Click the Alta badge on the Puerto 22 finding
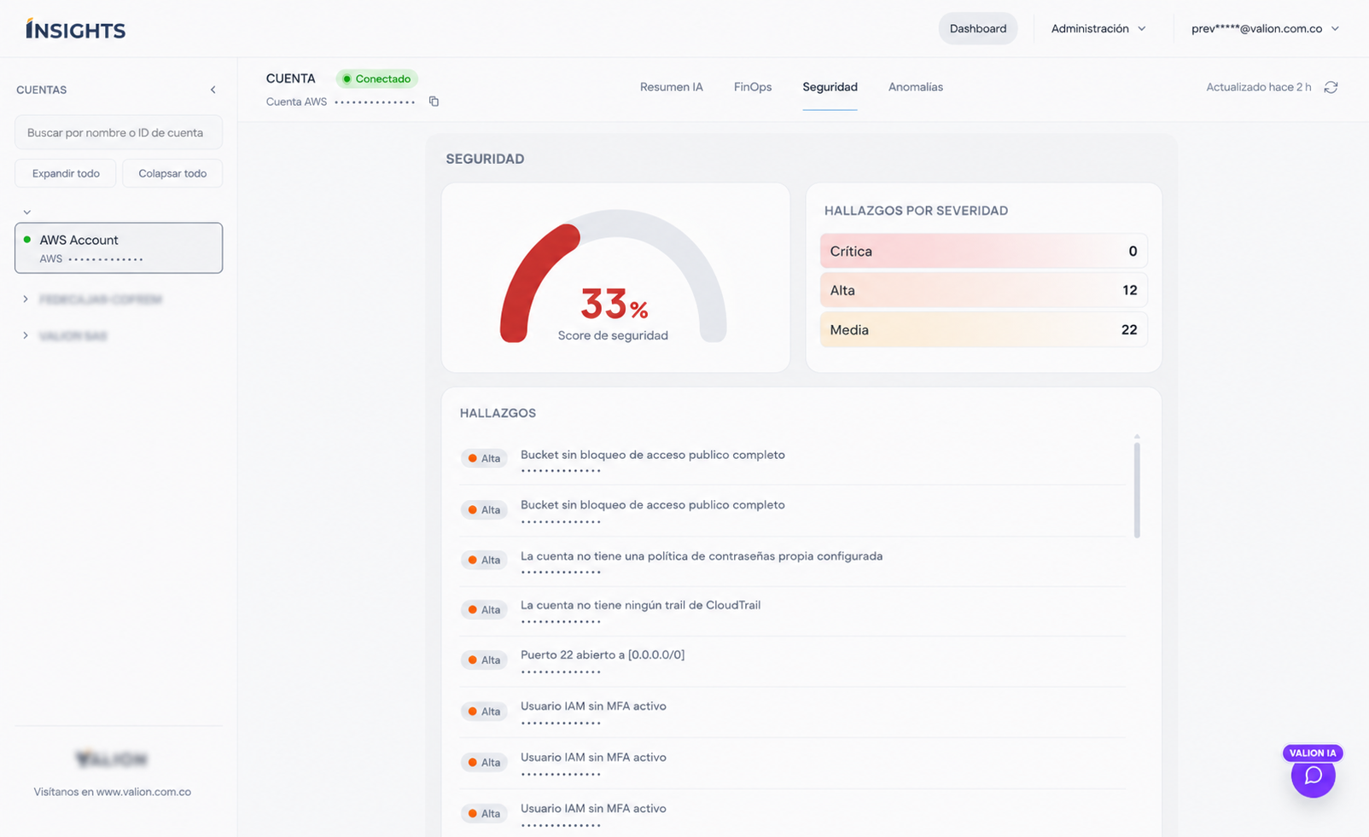 pyautogui.click(x=484, y=660)
